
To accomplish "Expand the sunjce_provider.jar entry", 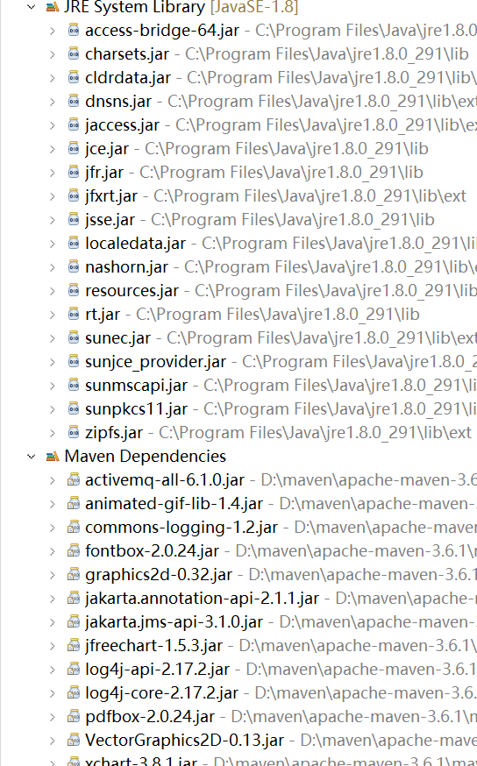I will (x=53, y=362).
